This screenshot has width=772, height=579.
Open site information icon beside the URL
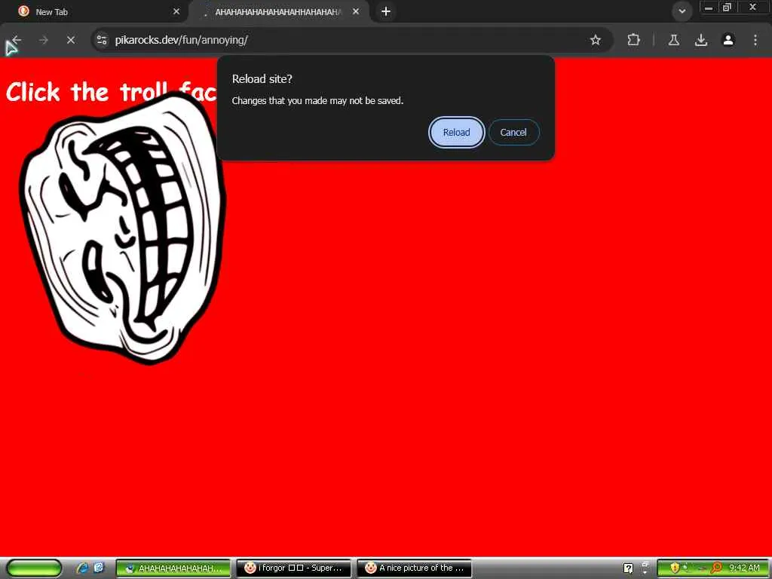[102, 40]
